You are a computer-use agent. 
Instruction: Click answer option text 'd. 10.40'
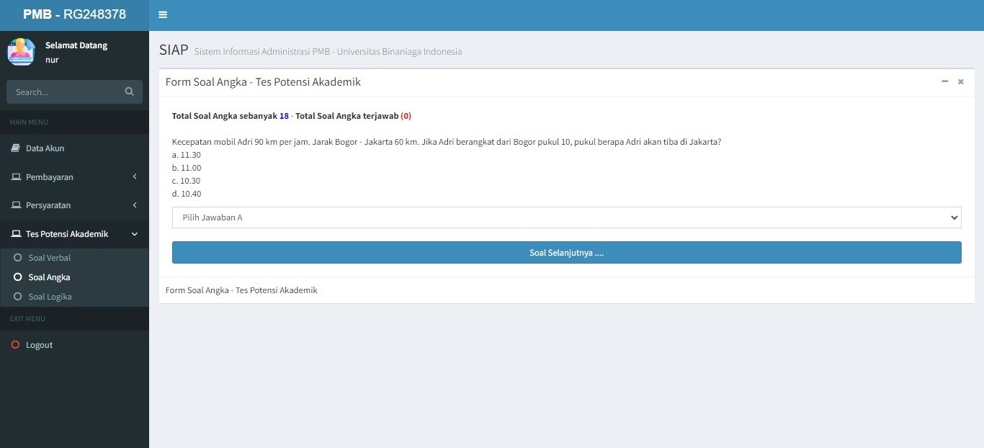coord(187,194)
